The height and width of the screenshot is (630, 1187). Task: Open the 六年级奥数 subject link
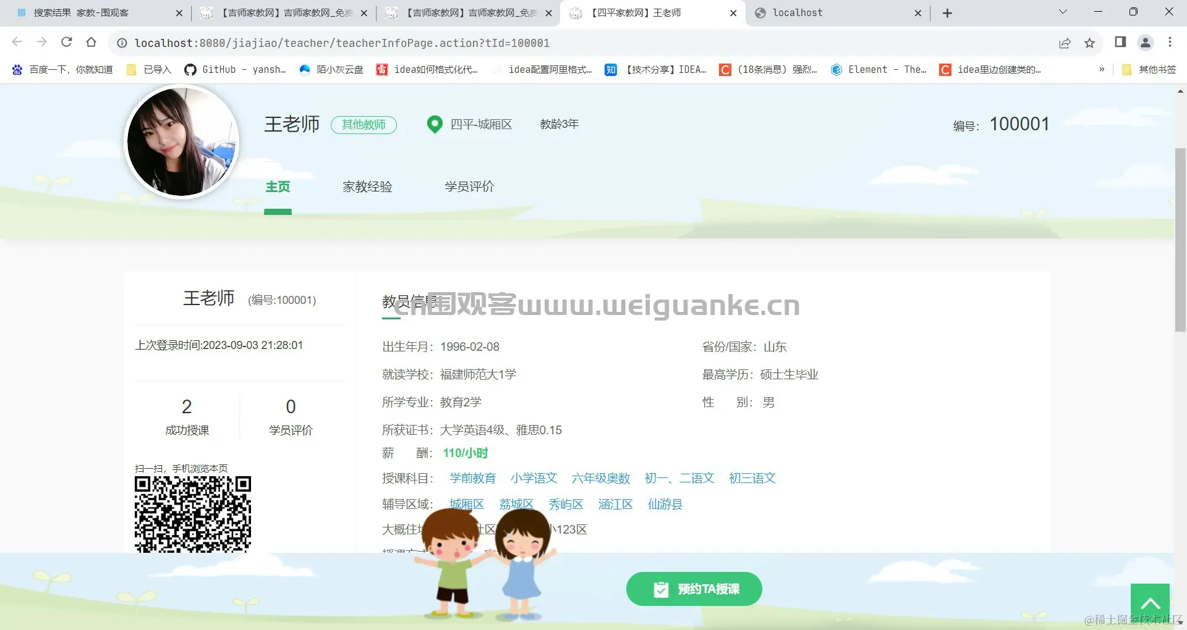pos(601,478)
